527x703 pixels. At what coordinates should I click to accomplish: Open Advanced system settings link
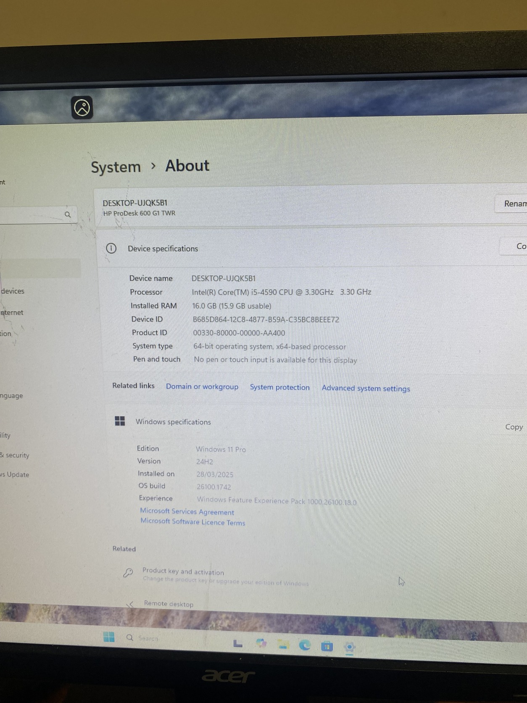pyautogui.click(x=366, y=388)
